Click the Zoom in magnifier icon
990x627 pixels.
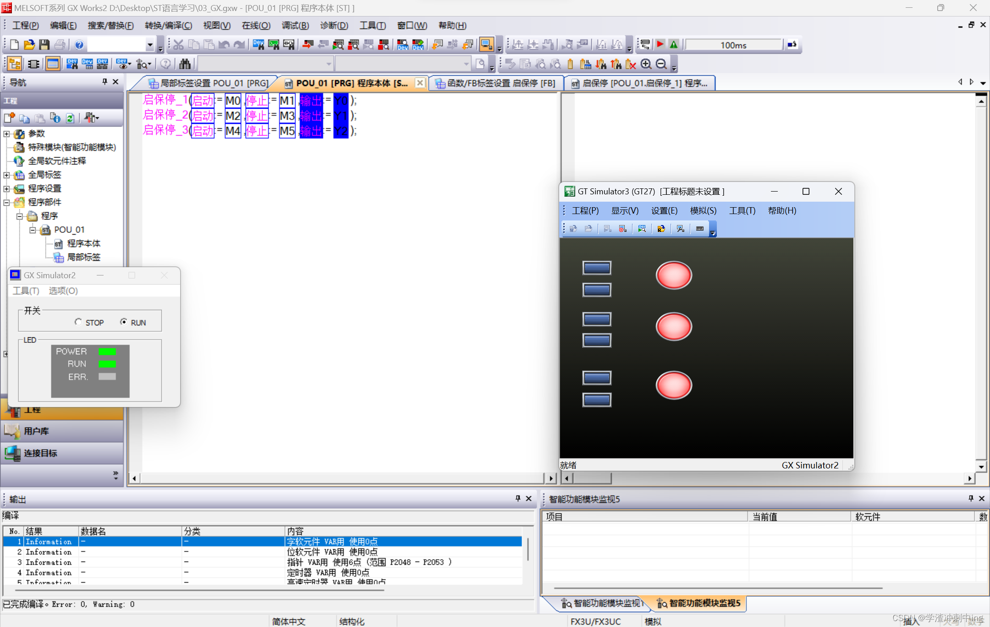tap(646, 64)
